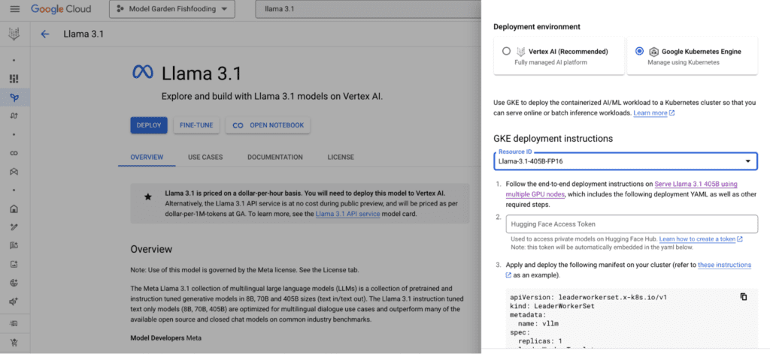This screenshot has width=770, height=354.
Task: Switch to the Use Cases tab
Action: [x=205, y=157]
